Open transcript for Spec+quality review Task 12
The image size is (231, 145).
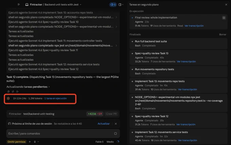click(x=186, y=124)
